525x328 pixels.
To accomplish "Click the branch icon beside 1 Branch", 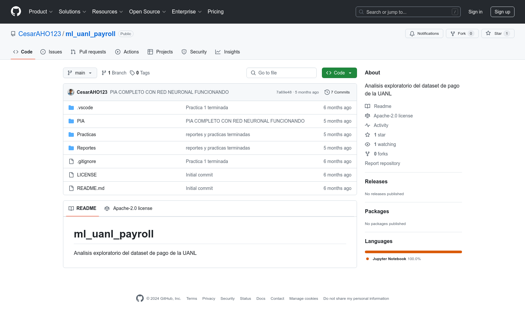I will 104,73.
